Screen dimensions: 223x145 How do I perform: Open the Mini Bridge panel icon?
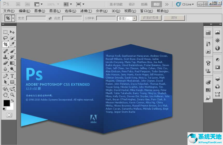pos(208,33)
